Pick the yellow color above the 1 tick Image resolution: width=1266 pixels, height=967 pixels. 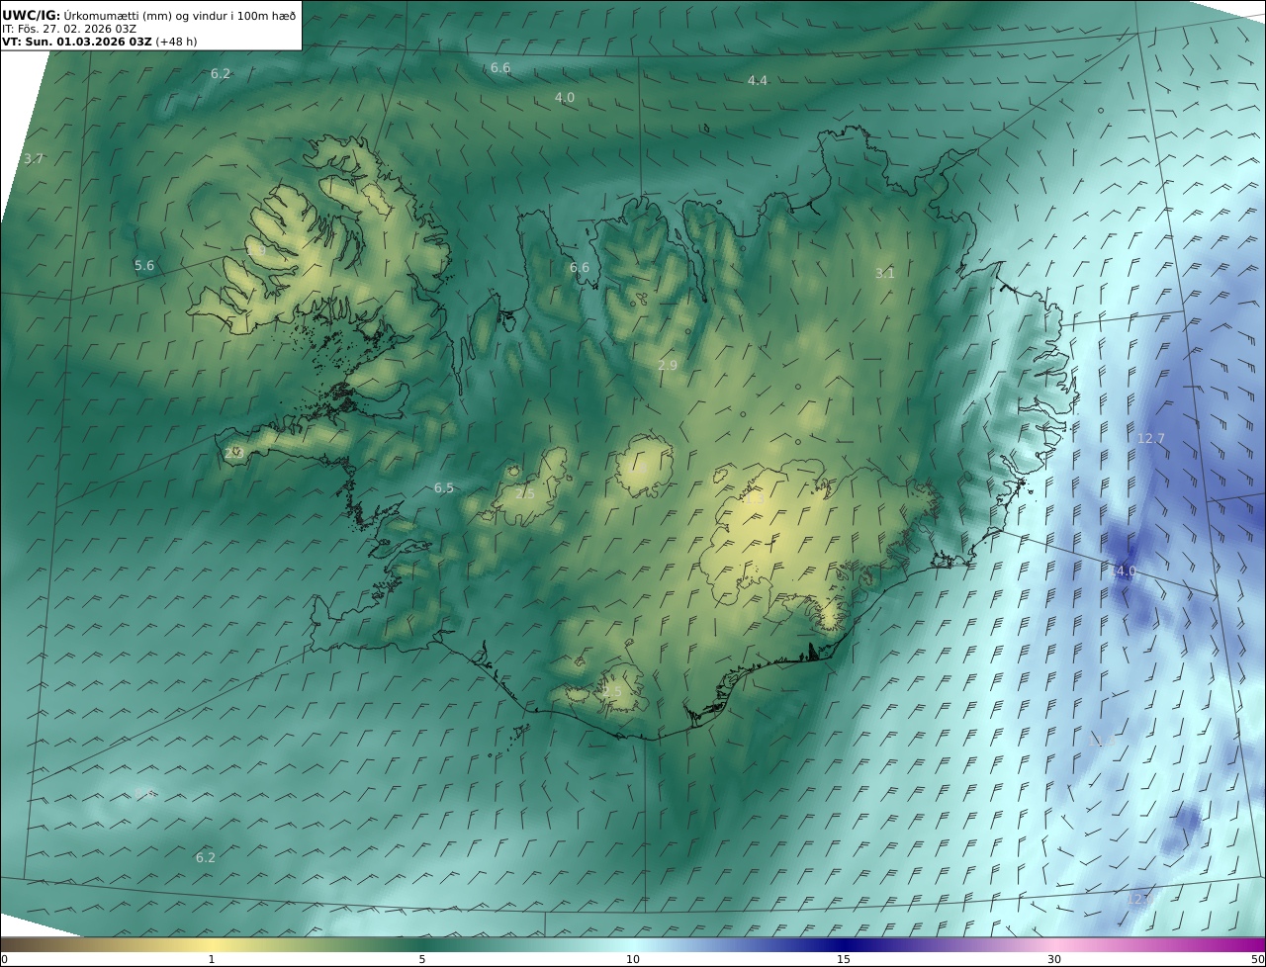click(212, 944)
